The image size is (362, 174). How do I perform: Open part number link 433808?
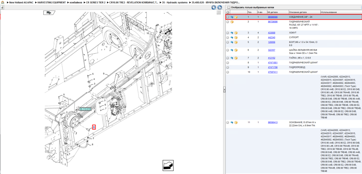pos(271,33)
